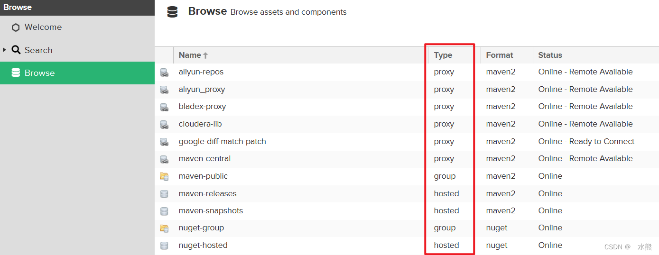Click the Browse database icon in sidebar

pyautogui.click(x=16, y=73)
